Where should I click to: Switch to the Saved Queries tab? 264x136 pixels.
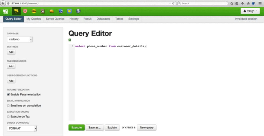[55, 19]
